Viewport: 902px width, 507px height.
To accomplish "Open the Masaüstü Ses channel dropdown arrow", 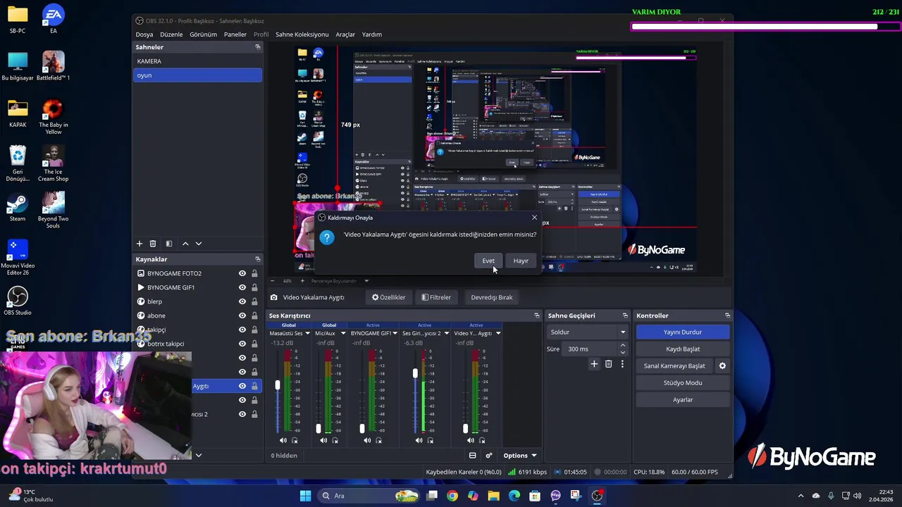I will click(x=307, y=333).
